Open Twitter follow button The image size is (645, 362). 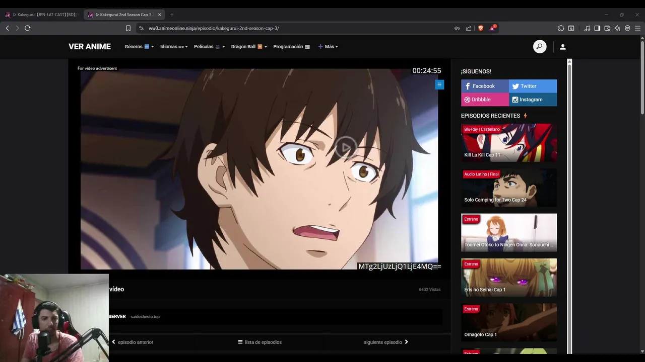click(533, 86)
